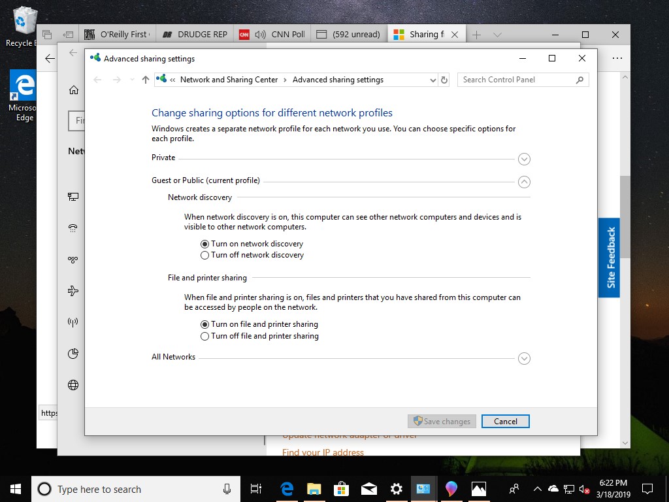Open the Windows Start menu
This screenshot has height=502, width=669.
[16, 489]
